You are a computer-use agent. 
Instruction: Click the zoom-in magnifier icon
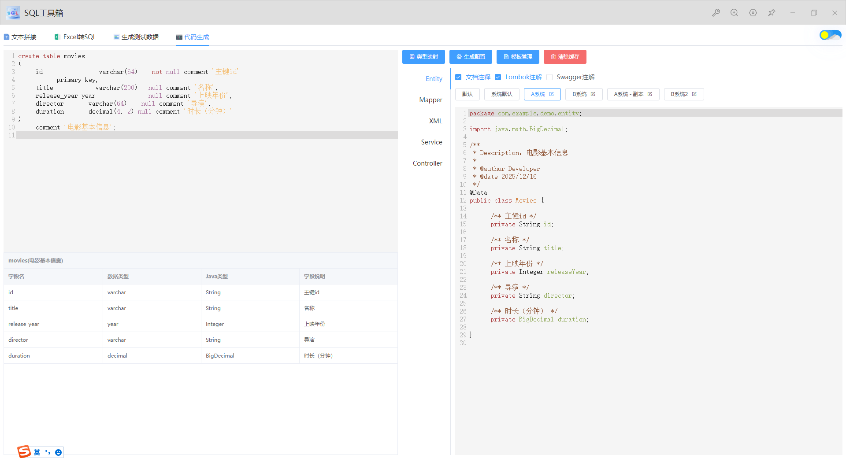pyautogui.click(x=734, y=13)
